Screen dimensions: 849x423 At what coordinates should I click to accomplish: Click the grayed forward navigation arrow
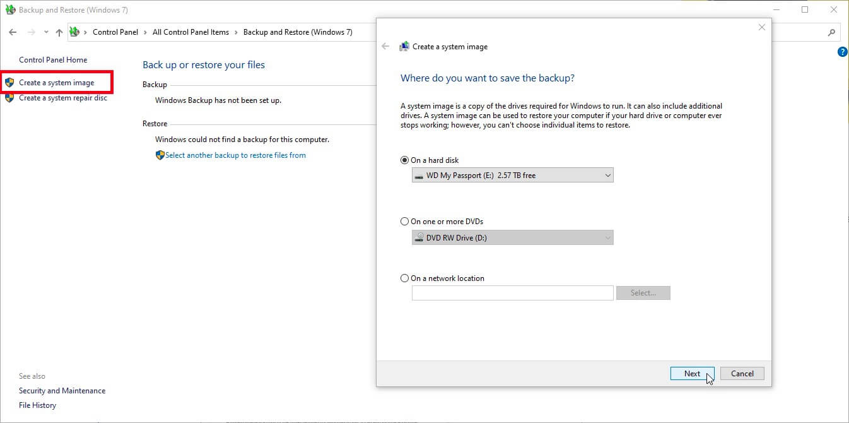click(x=30, y=32)
